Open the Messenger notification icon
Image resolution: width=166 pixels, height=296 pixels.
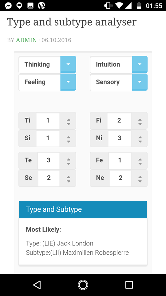8,6
